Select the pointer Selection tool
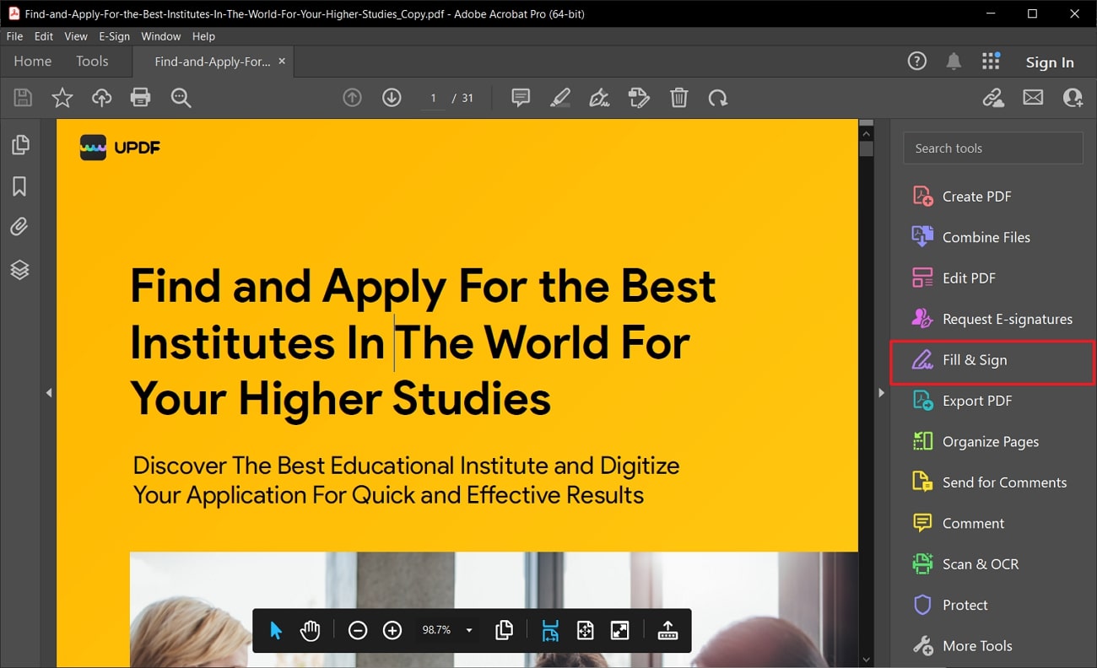The width and height of the screenshot is (1097, 668). coord(276,630)
